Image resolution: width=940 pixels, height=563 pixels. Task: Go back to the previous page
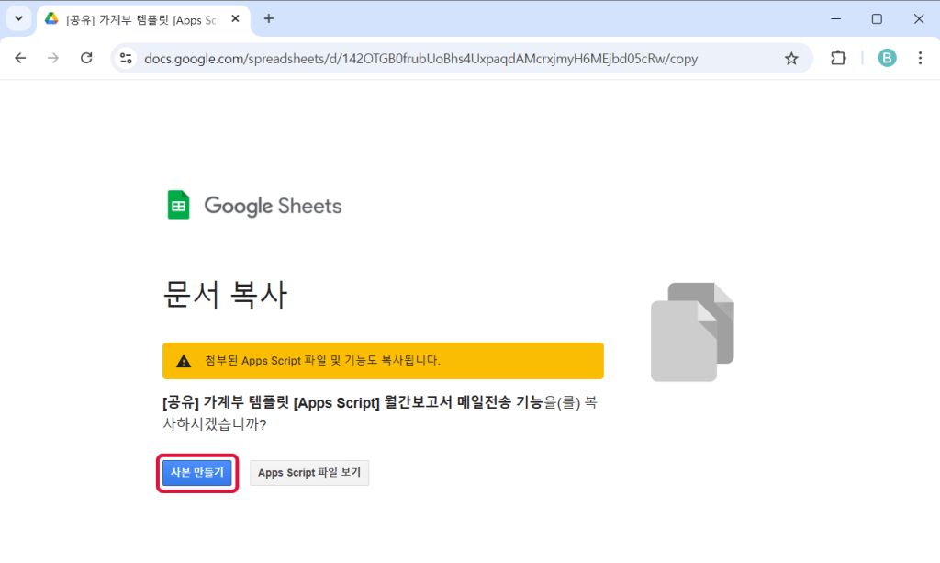20,58
